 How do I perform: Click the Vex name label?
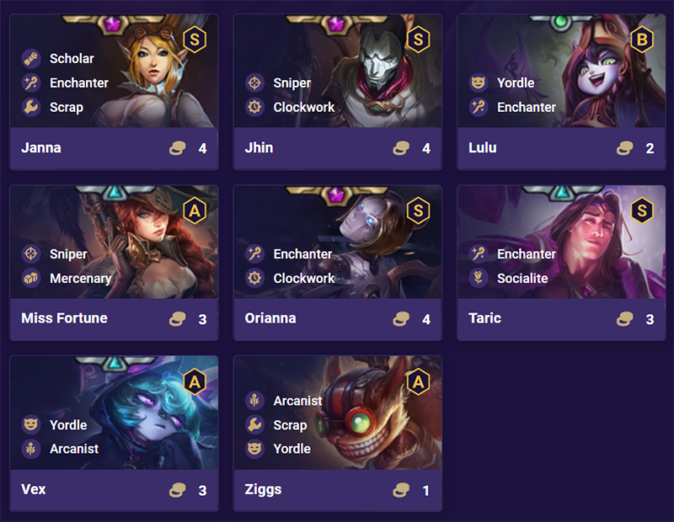pos(32,490)
